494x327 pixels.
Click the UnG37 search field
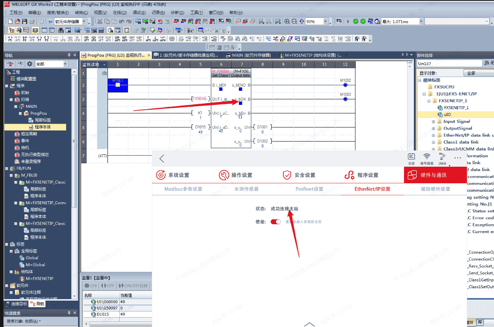(449, 64)
